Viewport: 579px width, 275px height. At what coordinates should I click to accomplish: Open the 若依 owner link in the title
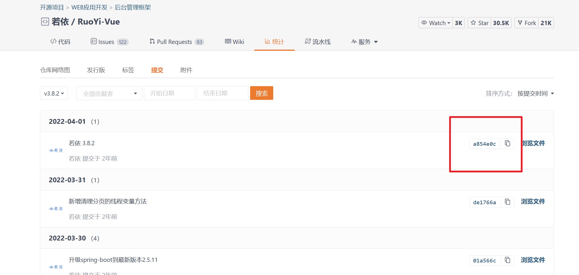(60, 22)
